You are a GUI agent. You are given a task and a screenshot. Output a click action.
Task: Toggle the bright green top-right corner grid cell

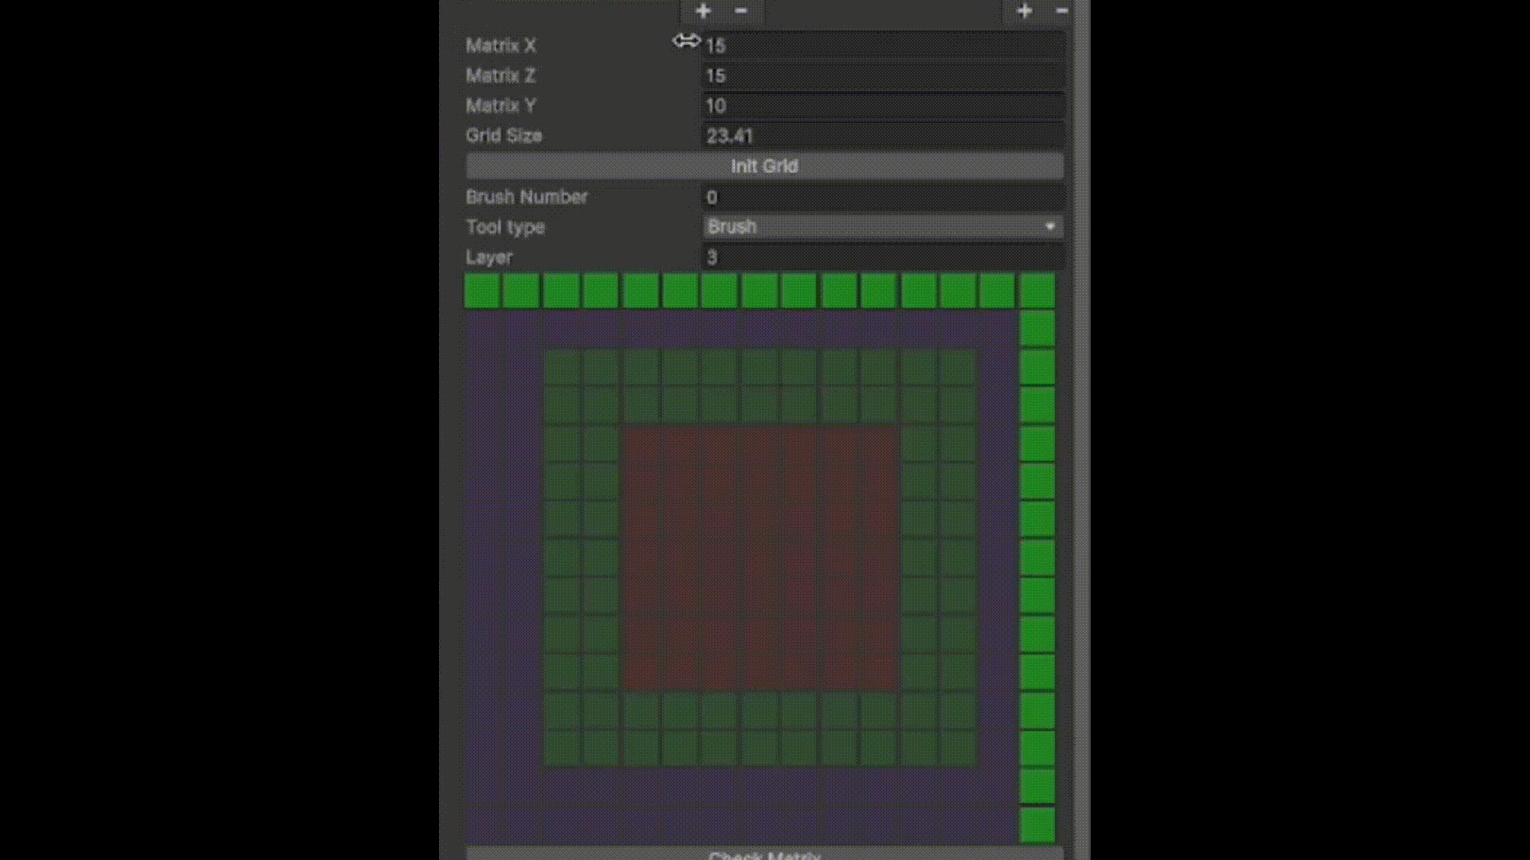tap(1038, 291)
